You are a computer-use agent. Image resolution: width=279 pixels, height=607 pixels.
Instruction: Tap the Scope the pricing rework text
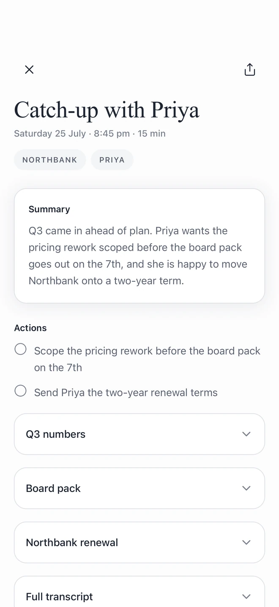pos(147,359)
